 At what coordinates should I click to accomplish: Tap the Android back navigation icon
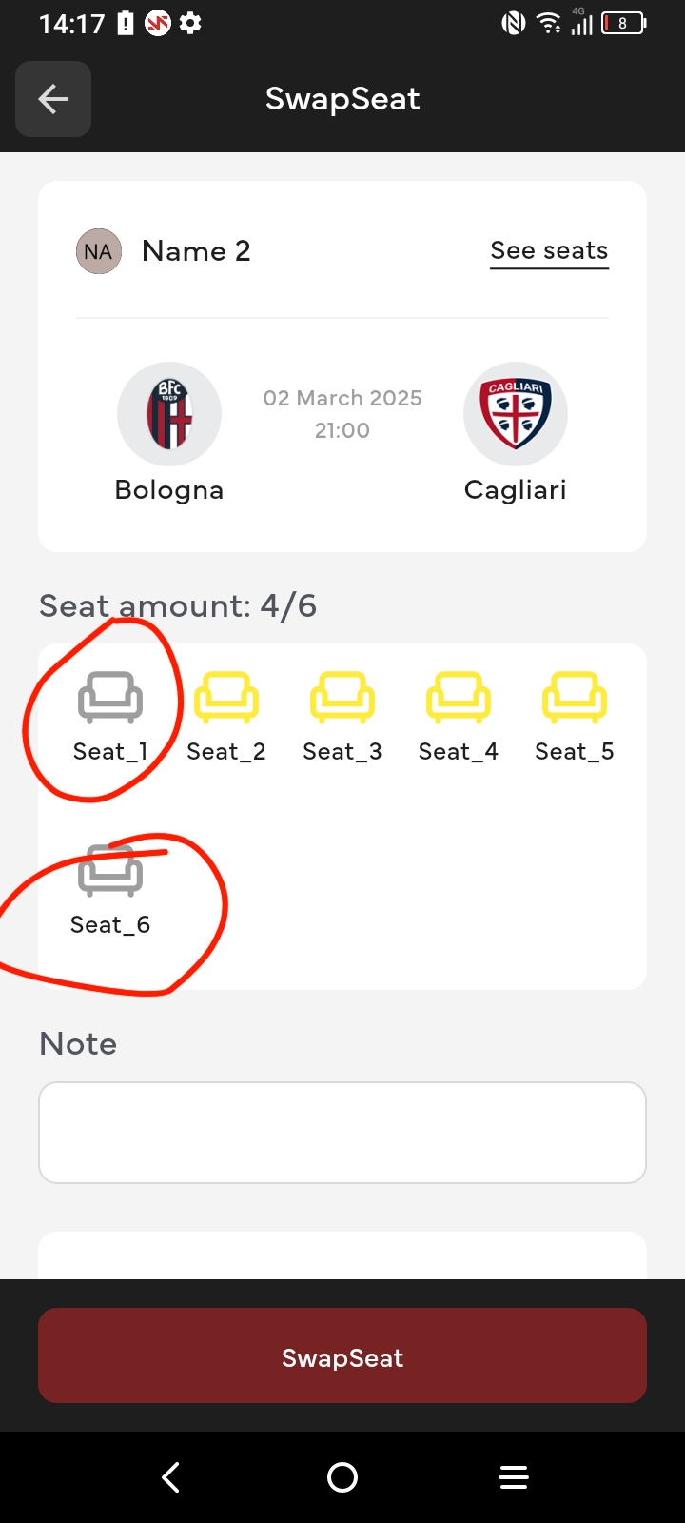[171, 1477]
